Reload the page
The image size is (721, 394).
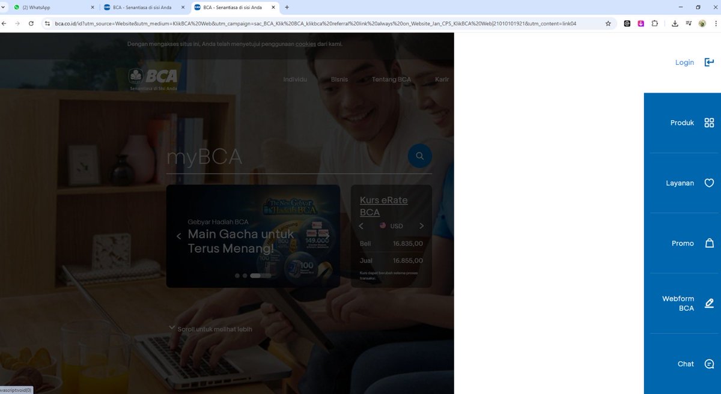pyautogui.click(x=31, y=23)
